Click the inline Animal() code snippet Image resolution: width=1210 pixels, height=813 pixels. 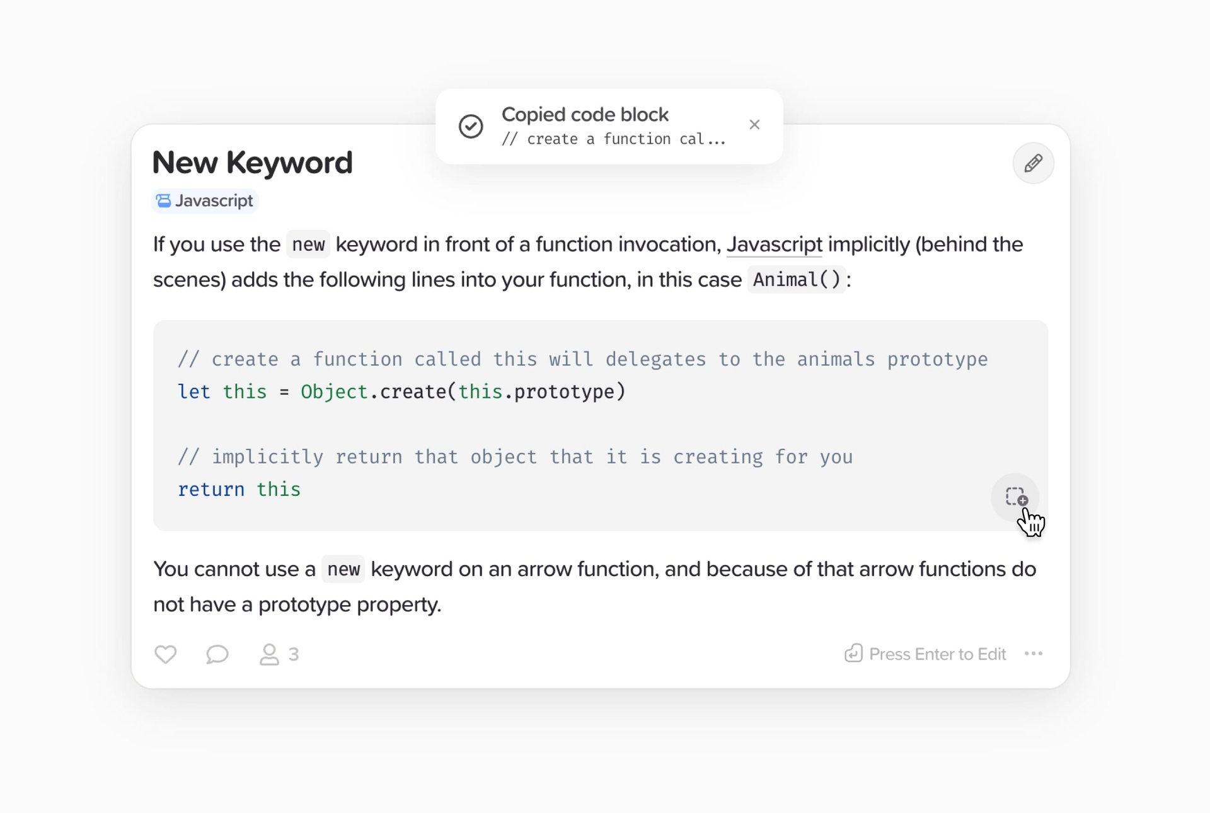tap(796, 279)
